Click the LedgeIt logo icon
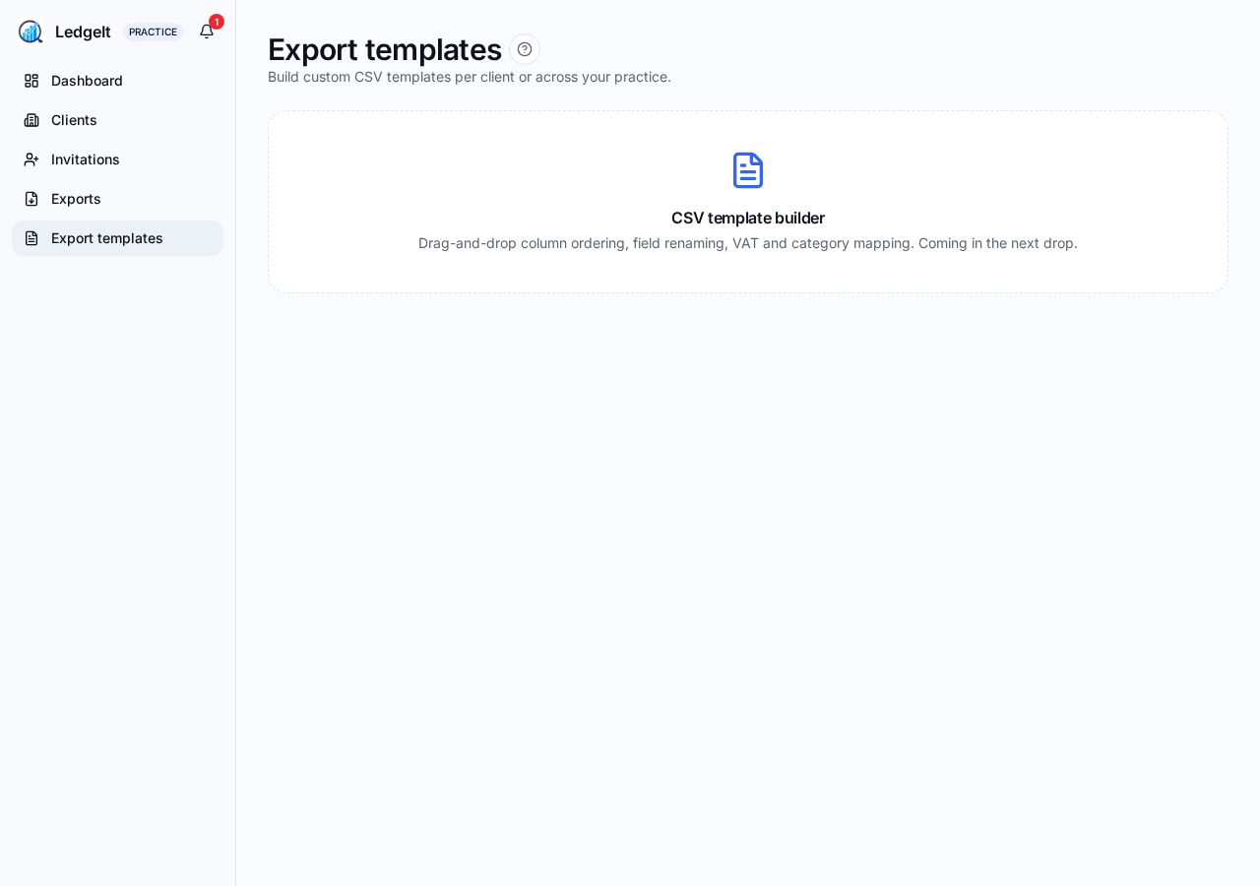 [x=31, y=32]
